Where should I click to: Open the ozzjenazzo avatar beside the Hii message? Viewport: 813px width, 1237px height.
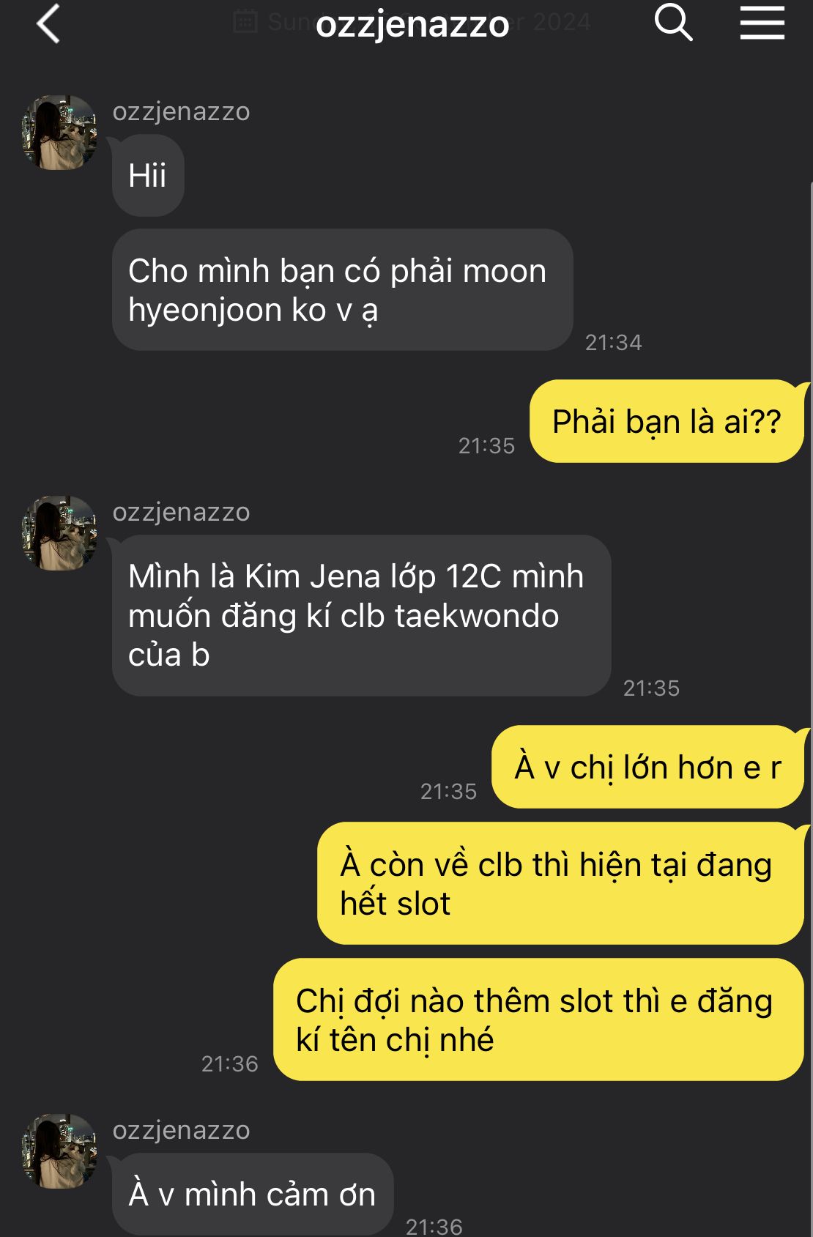click(59, 133)
